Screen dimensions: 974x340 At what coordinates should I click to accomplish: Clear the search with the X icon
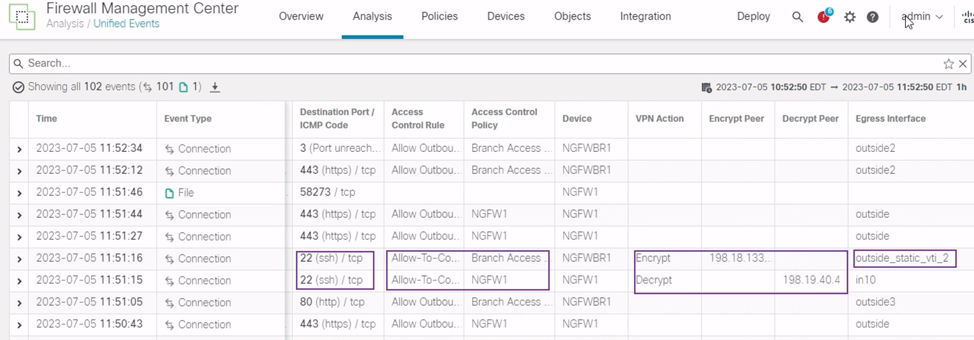963,64
